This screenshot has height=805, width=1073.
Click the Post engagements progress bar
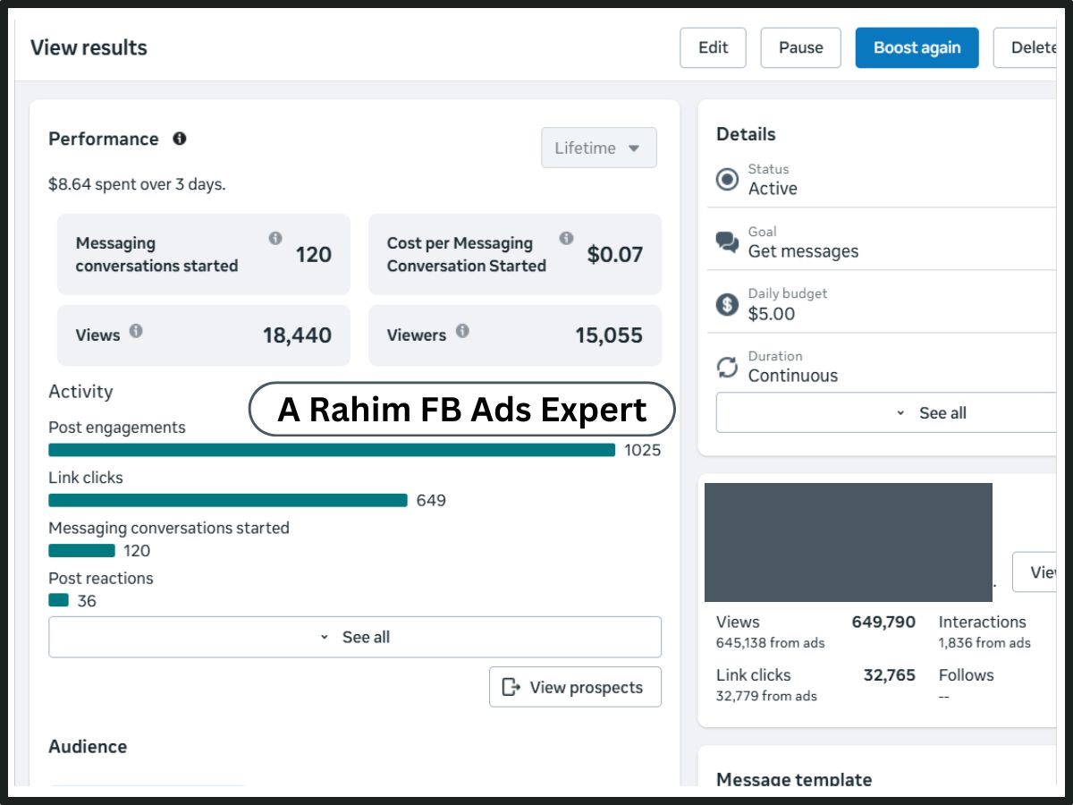pyautogui.click(x=332, y=450)
